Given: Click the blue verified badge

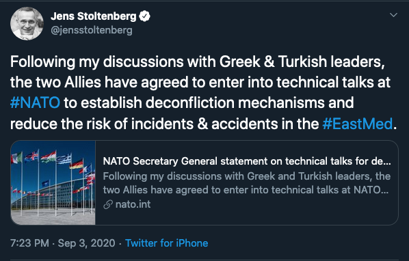Looking at the screenshot, I should [144, 16].
